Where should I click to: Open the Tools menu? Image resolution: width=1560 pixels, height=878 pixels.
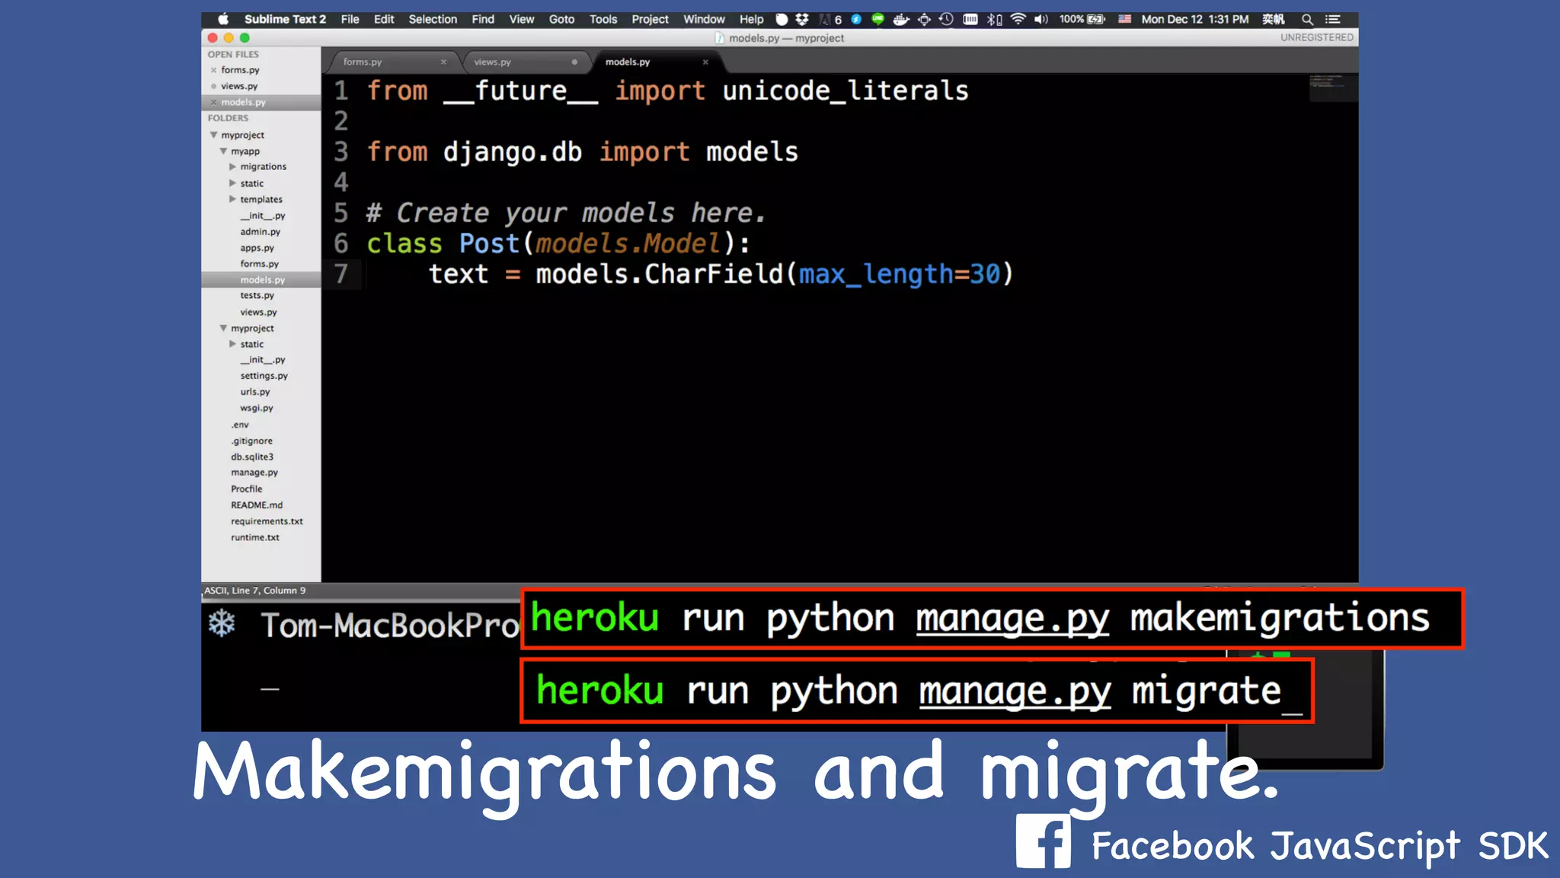click(x=603, y=19)
